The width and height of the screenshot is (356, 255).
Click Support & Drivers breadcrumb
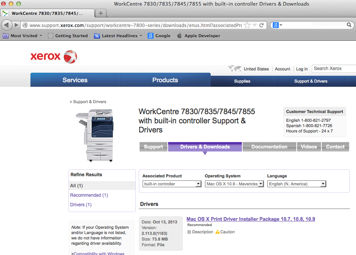(90, 102)
